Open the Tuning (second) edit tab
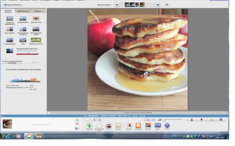Viewport: 235px width, 146px height. coord(23,11)
